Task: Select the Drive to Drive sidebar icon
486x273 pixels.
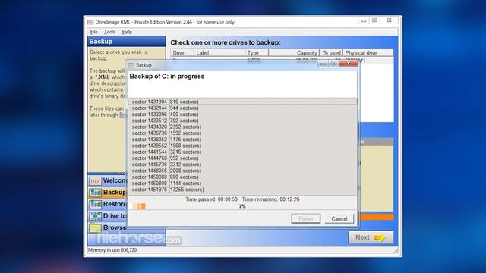Action: 95,216
